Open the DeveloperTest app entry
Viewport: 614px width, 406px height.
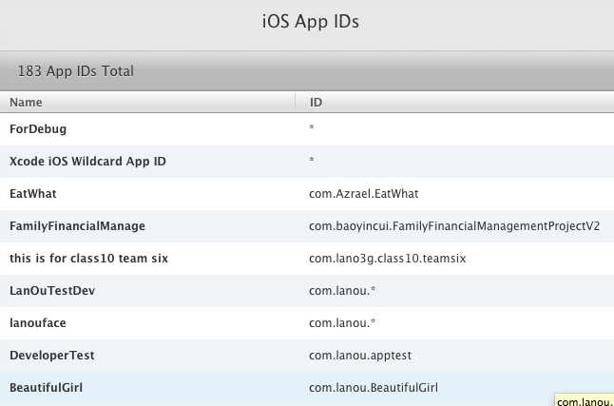coord(52,355)
